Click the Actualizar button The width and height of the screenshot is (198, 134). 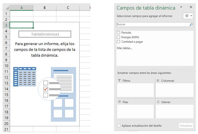pos(186,125)
